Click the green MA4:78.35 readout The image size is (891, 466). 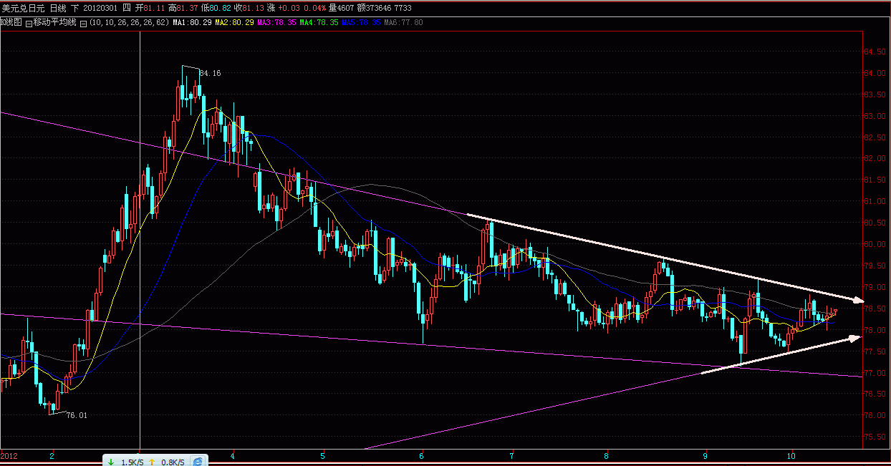pyautogui.click(x=319, y=22)
